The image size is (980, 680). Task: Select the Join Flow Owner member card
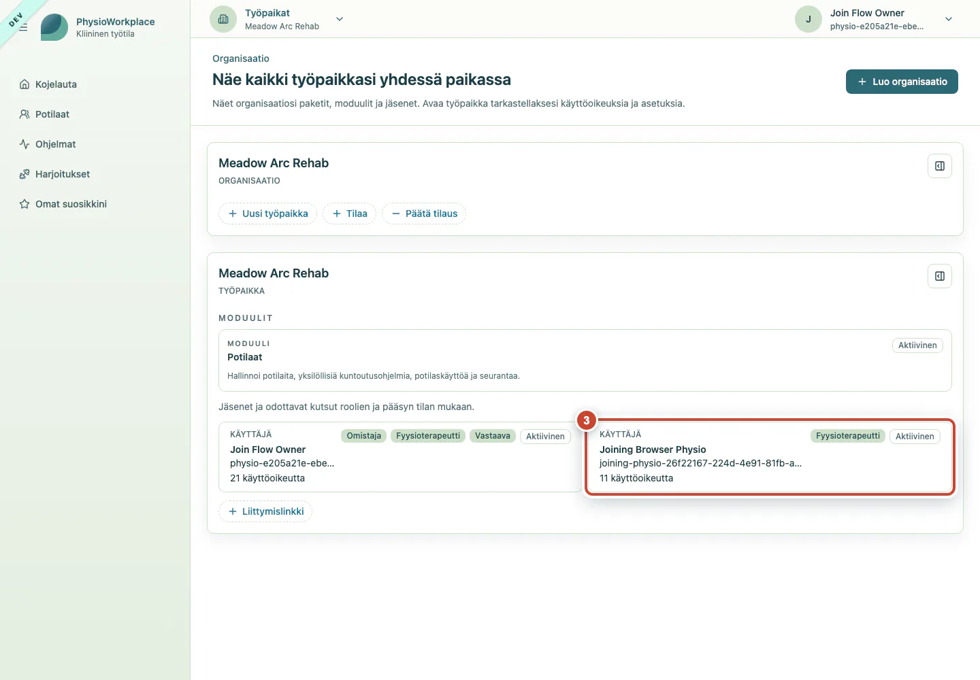400,457
